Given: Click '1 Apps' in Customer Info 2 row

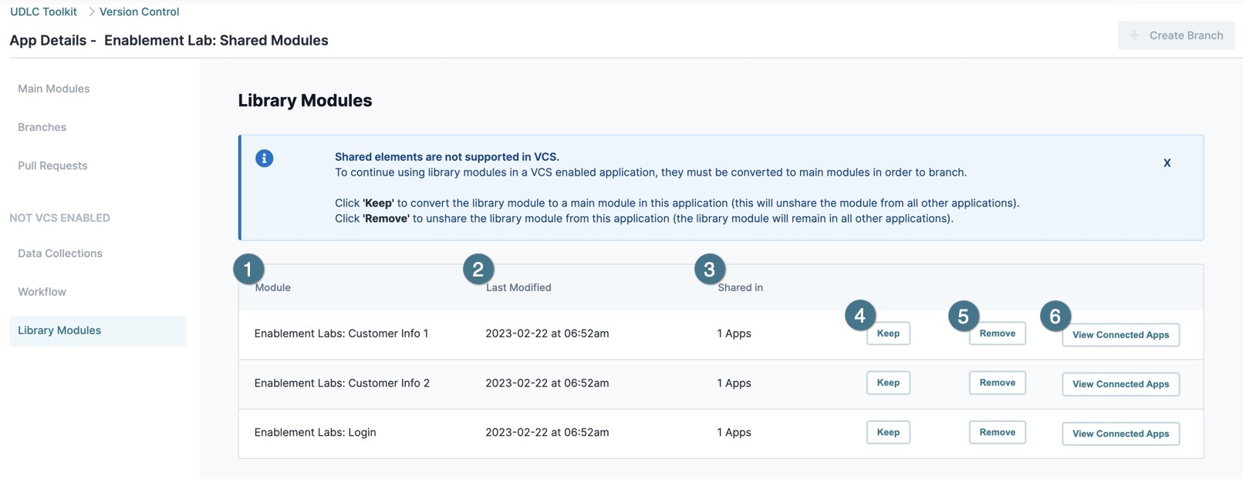Looking at the screenshot, I should pyautogui.click(x=734, y=383).
